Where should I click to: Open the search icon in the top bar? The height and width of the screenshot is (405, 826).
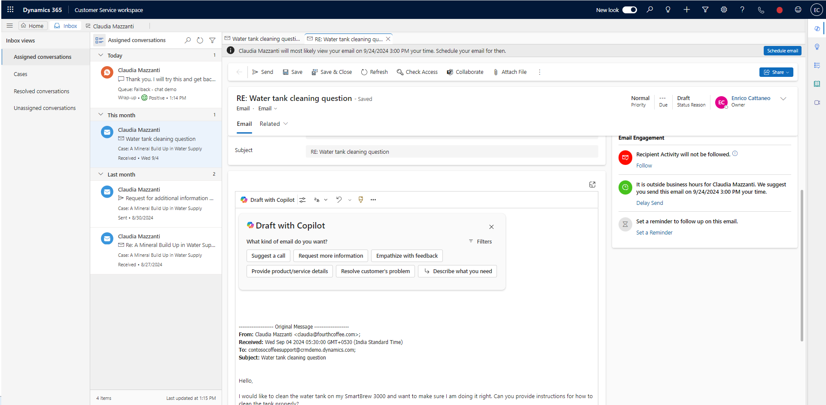[x=650, y=9]
